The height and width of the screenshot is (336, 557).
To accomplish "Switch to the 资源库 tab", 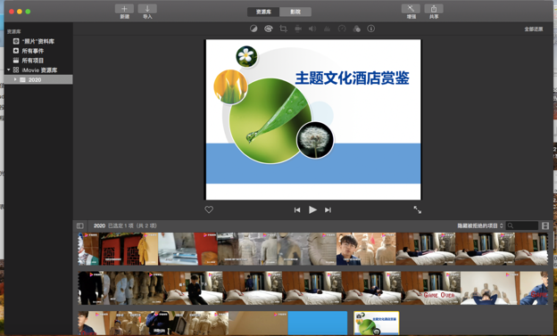I will [x=263, y=12].
